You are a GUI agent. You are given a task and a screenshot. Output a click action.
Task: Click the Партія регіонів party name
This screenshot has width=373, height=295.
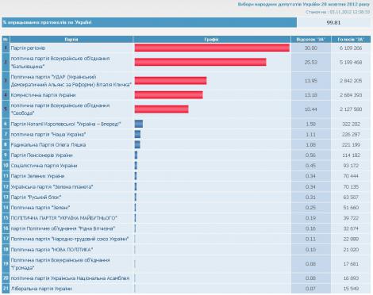pos(28,48)
